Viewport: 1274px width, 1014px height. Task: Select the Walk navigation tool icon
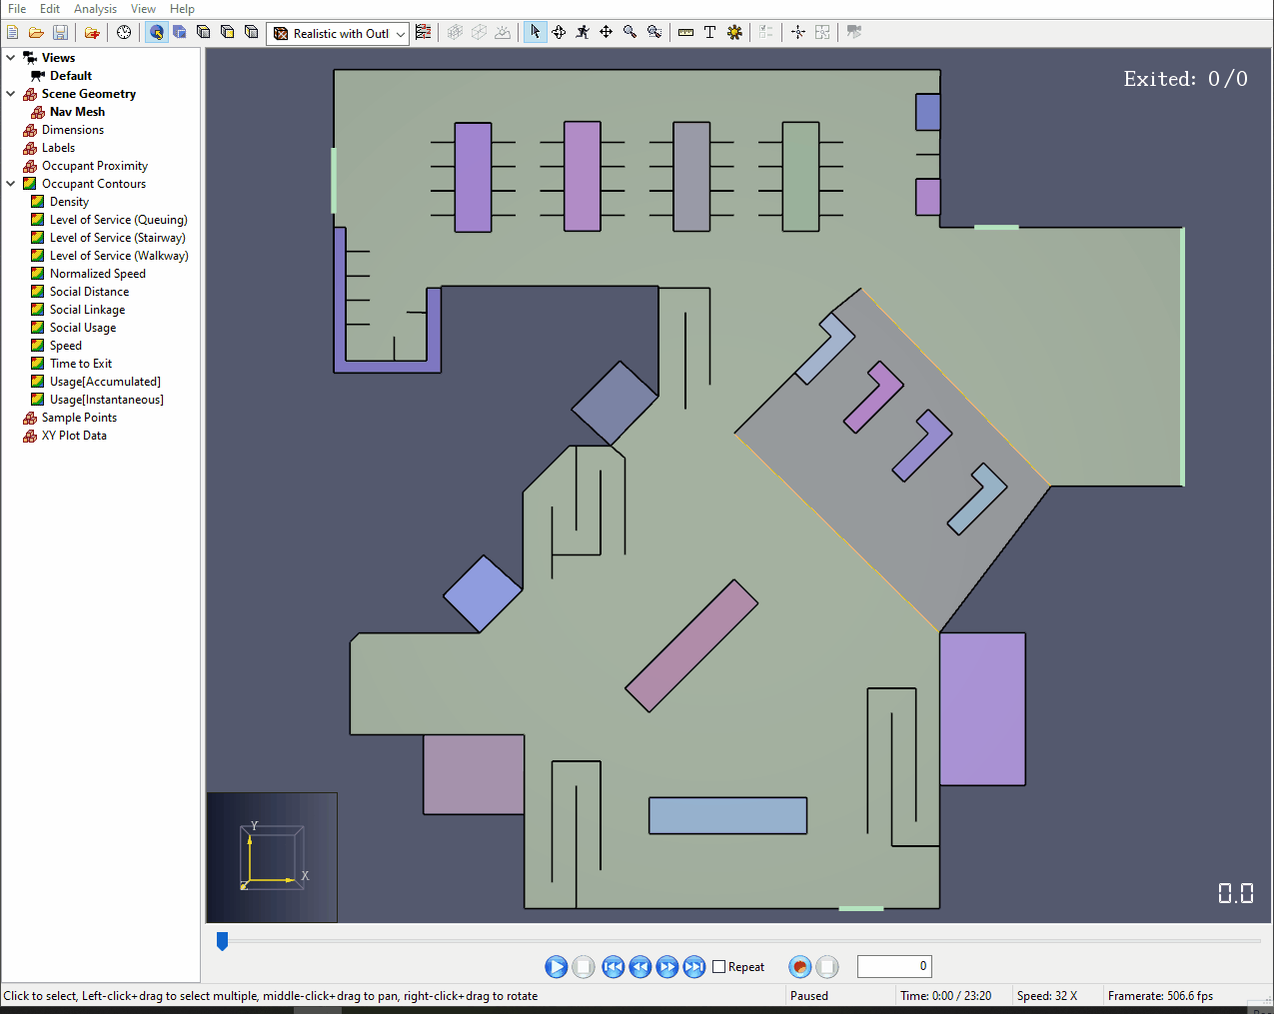coord(583,32)
